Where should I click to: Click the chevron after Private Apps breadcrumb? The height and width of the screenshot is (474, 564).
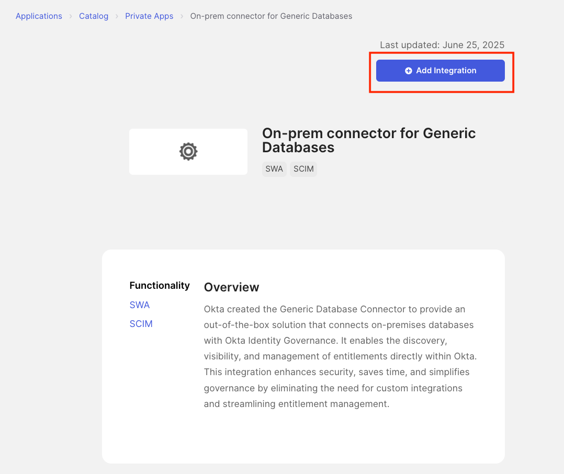(181, 16)
